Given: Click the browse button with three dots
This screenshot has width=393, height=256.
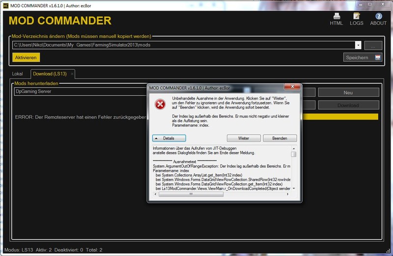Looking at the screenshot, I should click(x=373, y=45).
